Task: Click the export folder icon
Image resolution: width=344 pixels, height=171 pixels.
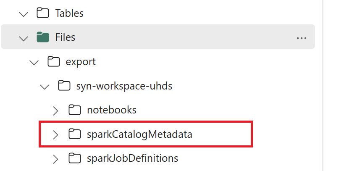Action: click(x=53, y=62)
